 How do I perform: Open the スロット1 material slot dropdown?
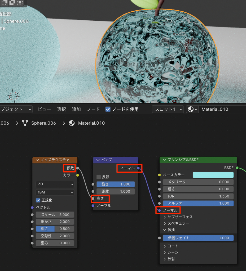(x=168, y=109)
